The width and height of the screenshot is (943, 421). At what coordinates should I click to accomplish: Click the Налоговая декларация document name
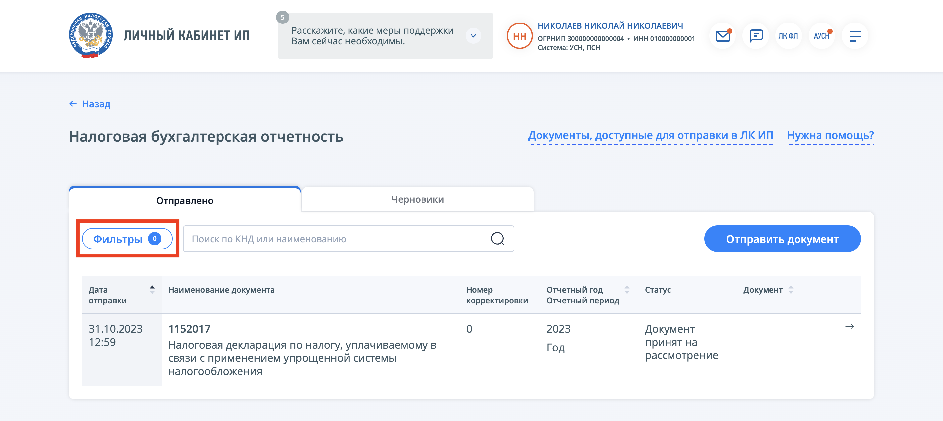pyautogui.click(x=302, y=358)
